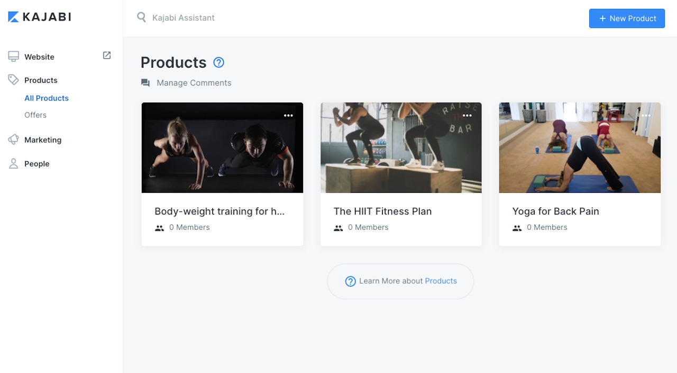Select Offers in the sidebar menu
Screen dimensions: 677x373
click(35, 115)
